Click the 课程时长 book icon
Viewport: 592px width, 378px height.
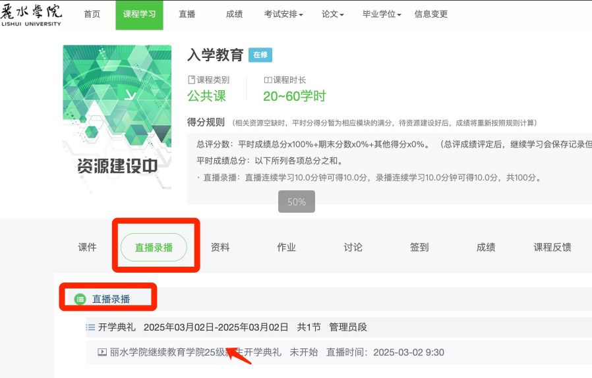[268, 80]
